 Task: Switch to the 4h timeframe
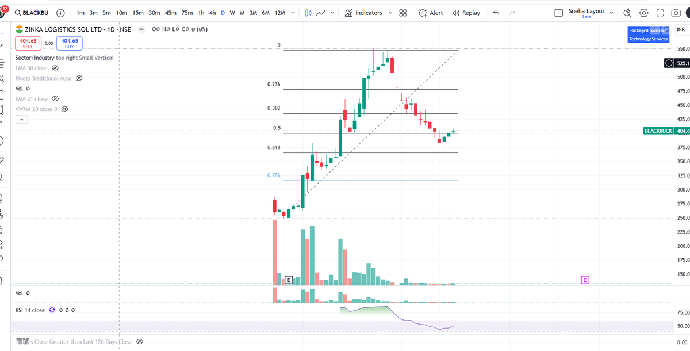213,13
